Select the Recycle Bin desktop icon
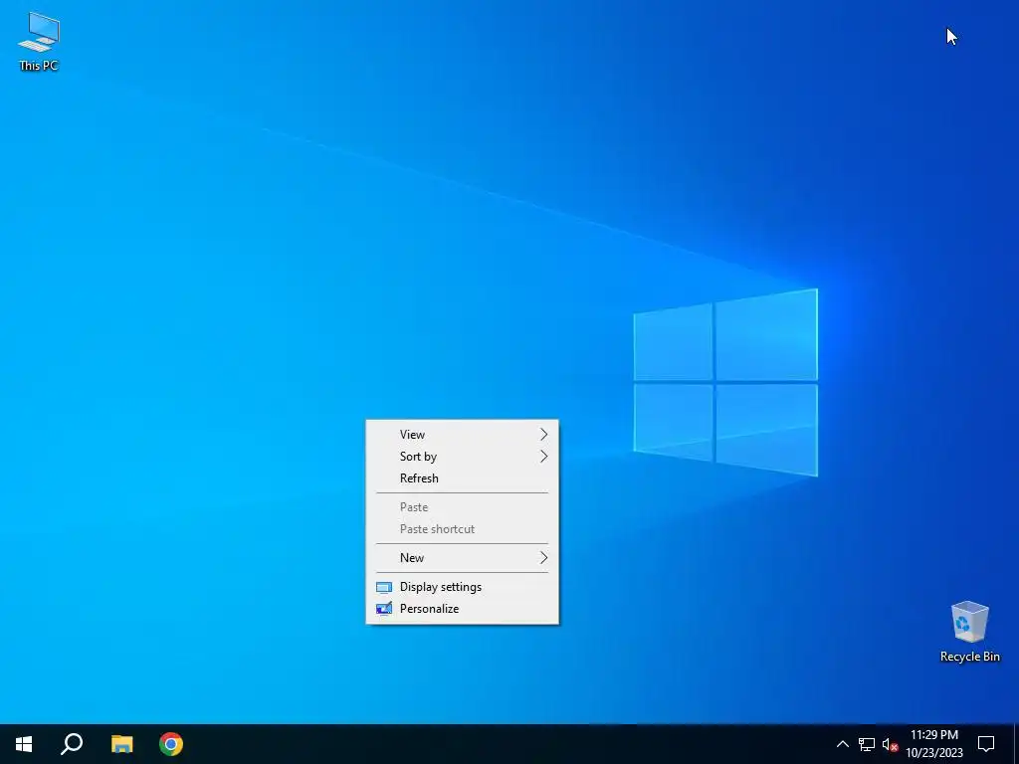Screen dimensions: 1019x764 (x=969, y=632)
